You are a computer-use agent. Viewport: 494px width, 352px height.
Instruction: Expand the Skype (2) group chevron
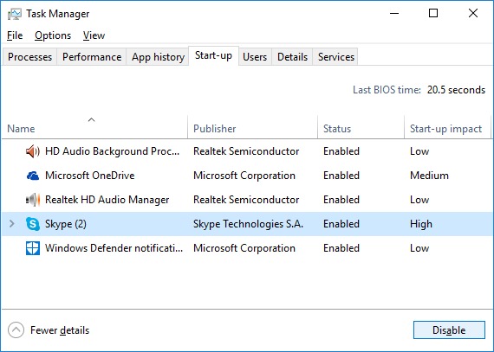click(x=12, y=224)
